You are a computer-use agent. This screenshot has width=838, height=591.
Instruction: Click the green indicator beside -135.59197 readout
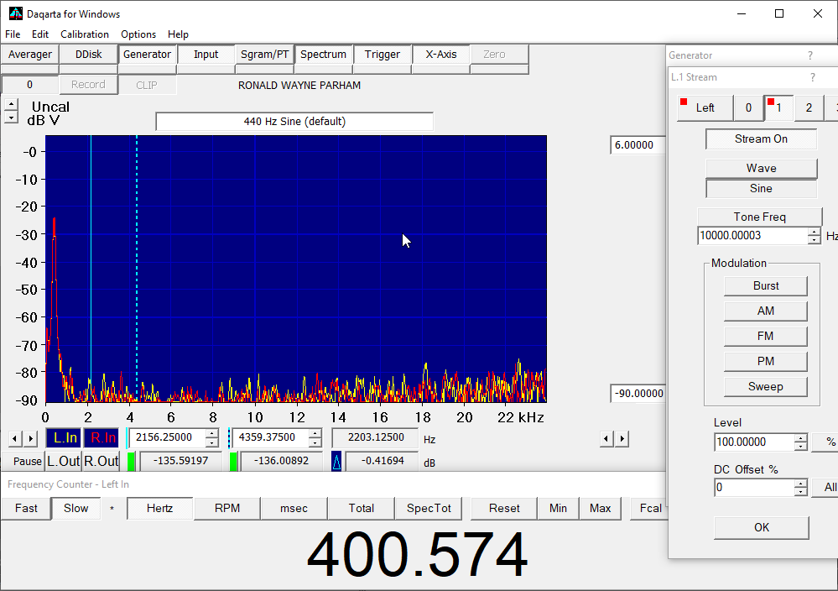pos(131,462)
